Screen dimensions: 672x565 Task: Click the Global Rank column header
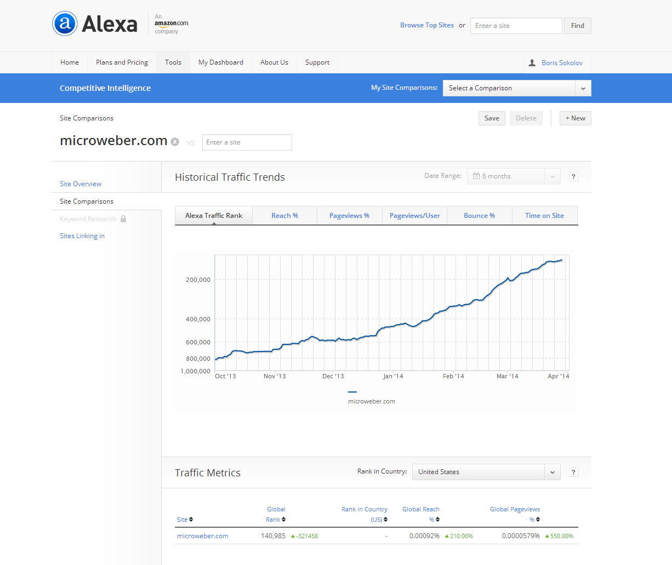tap(276, 514)
